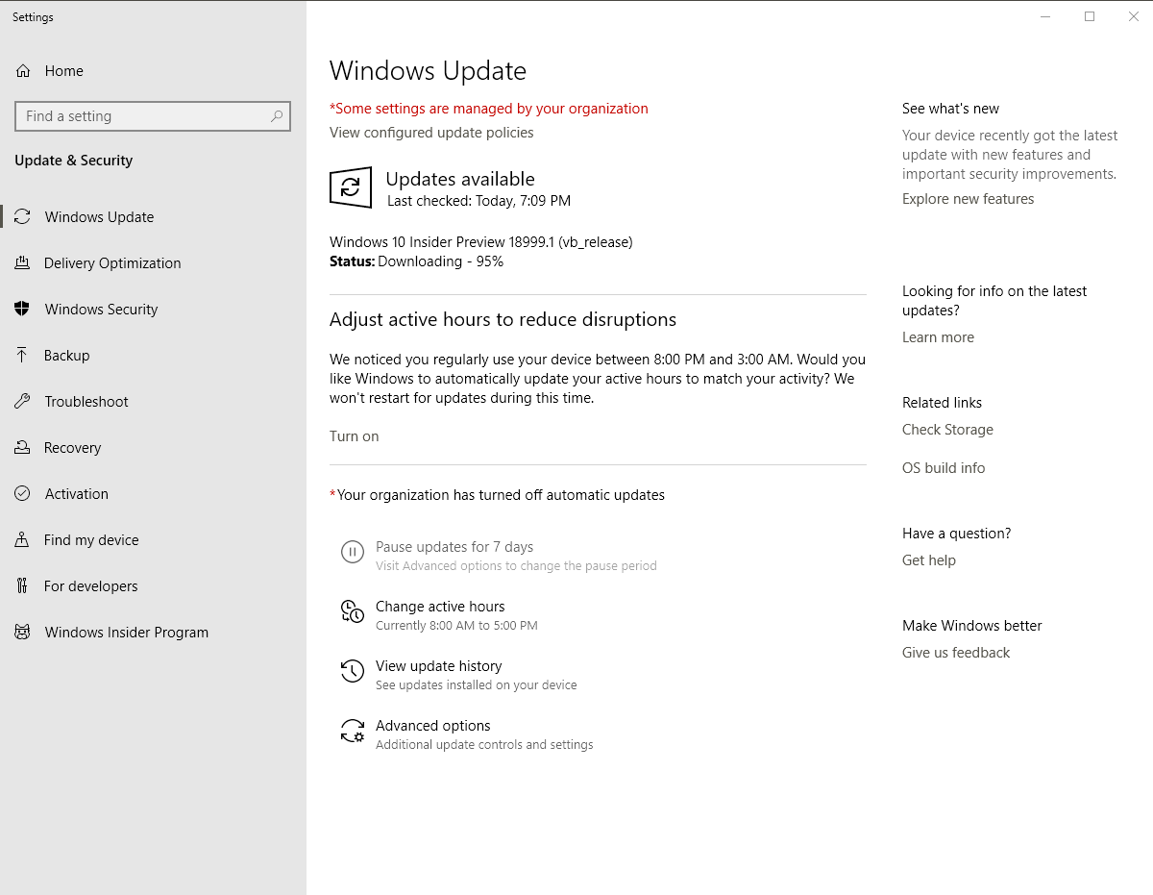
Task: Turn on automatic active hours adjustment
Action: 354,436
